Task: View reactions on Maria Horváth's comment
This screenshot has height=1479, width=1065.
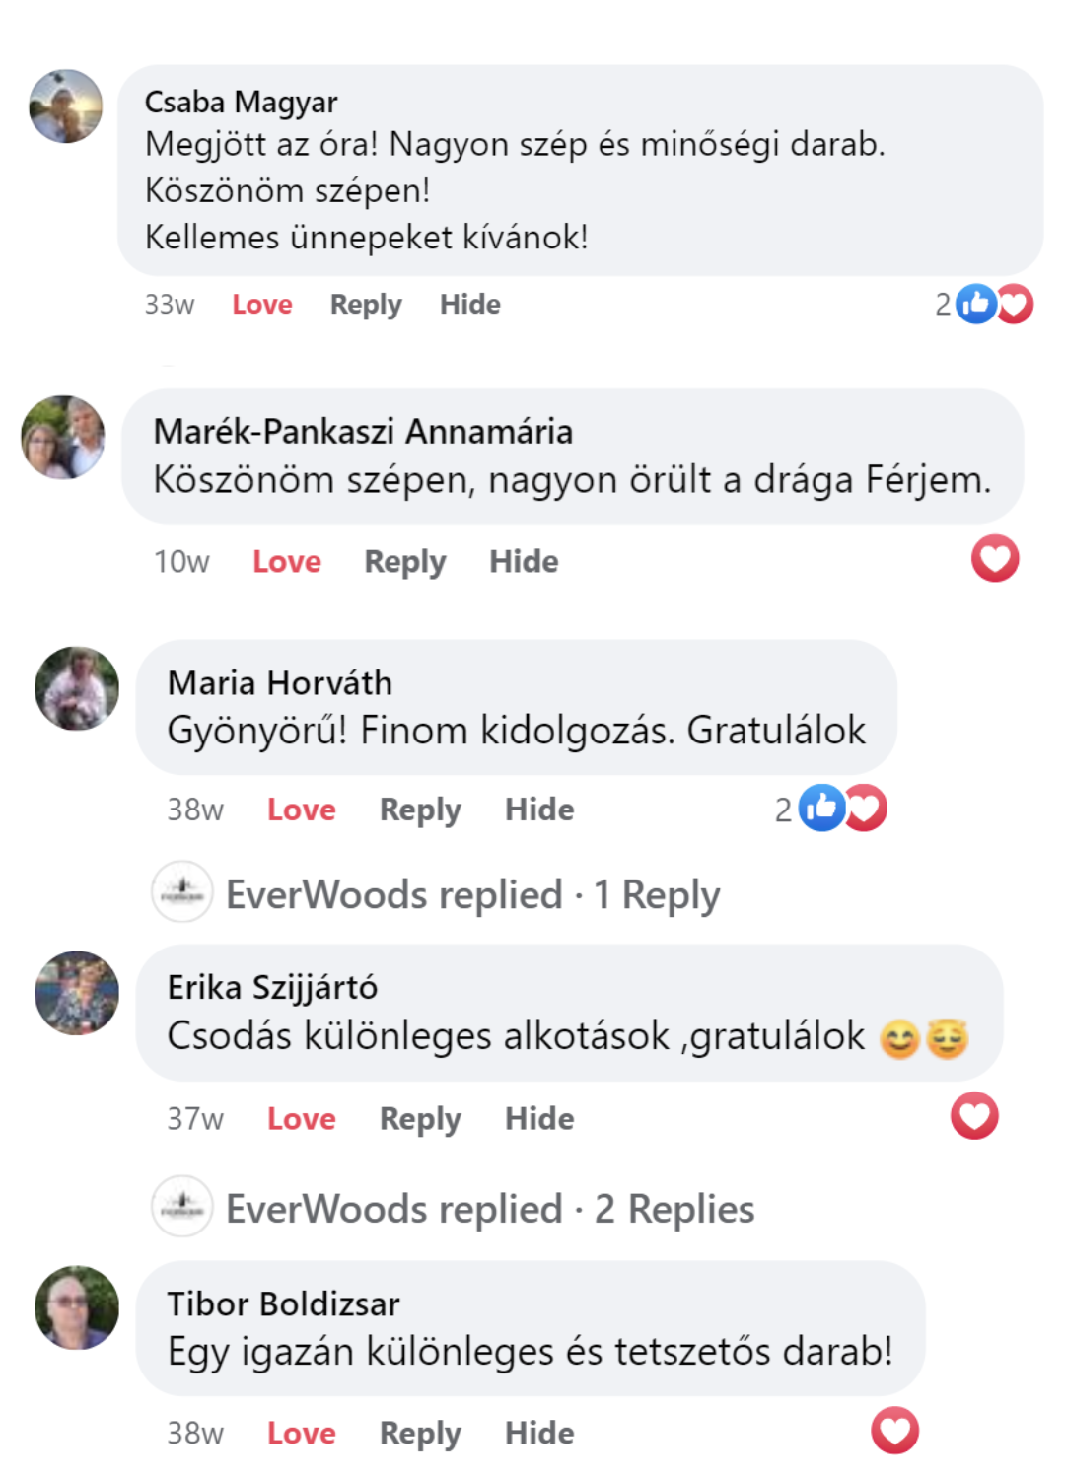Action: (x=831, y=809)
